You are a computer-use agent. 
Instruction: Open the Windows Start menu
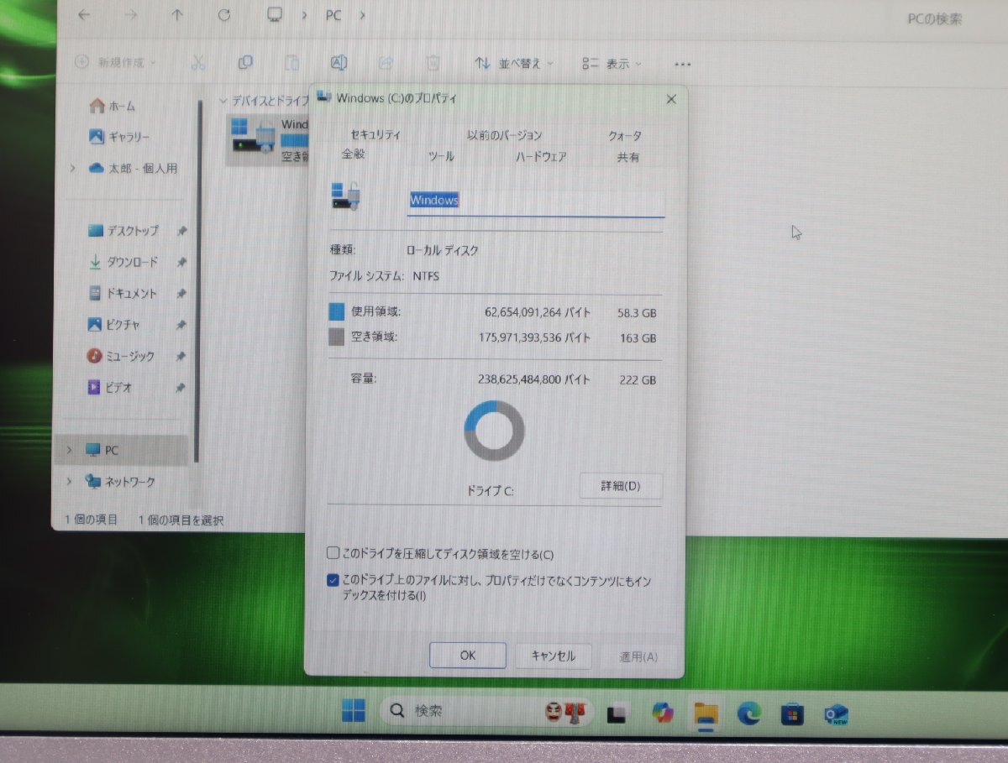pyautogui.click(x=354, y=712)
